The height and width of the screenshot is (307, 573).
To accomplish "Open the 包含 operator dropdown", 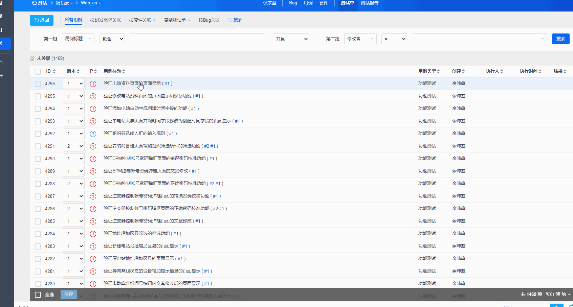I will pyautogui.click(x=112, y=39).
